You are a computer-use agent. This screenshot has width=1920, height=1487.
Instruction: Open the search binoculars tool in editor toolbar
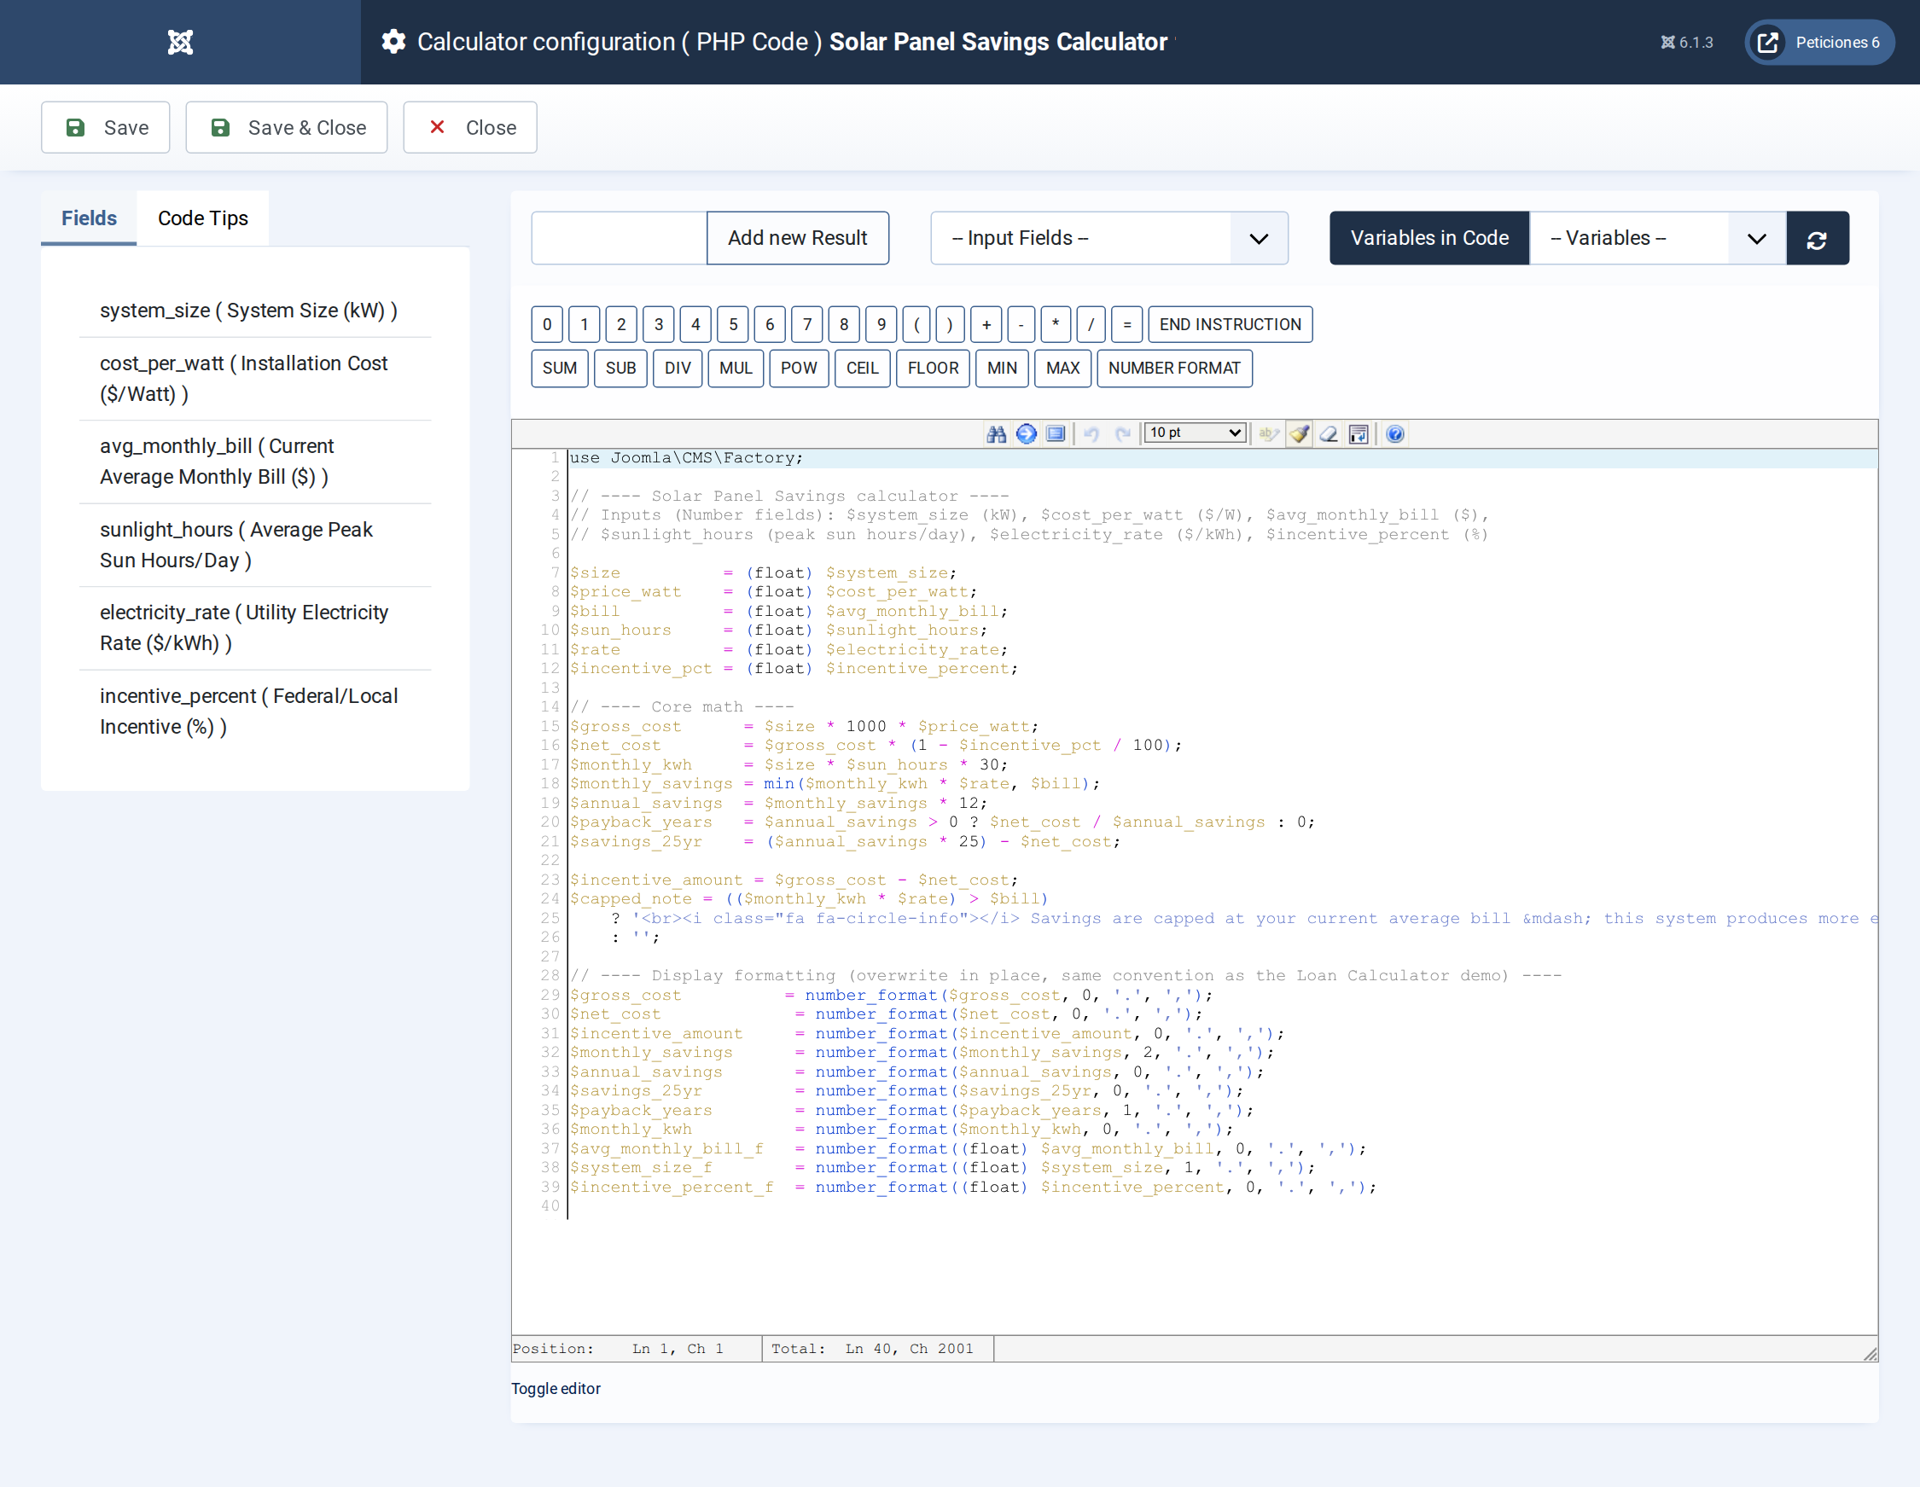pyautogui.click(x=996, y=434)
